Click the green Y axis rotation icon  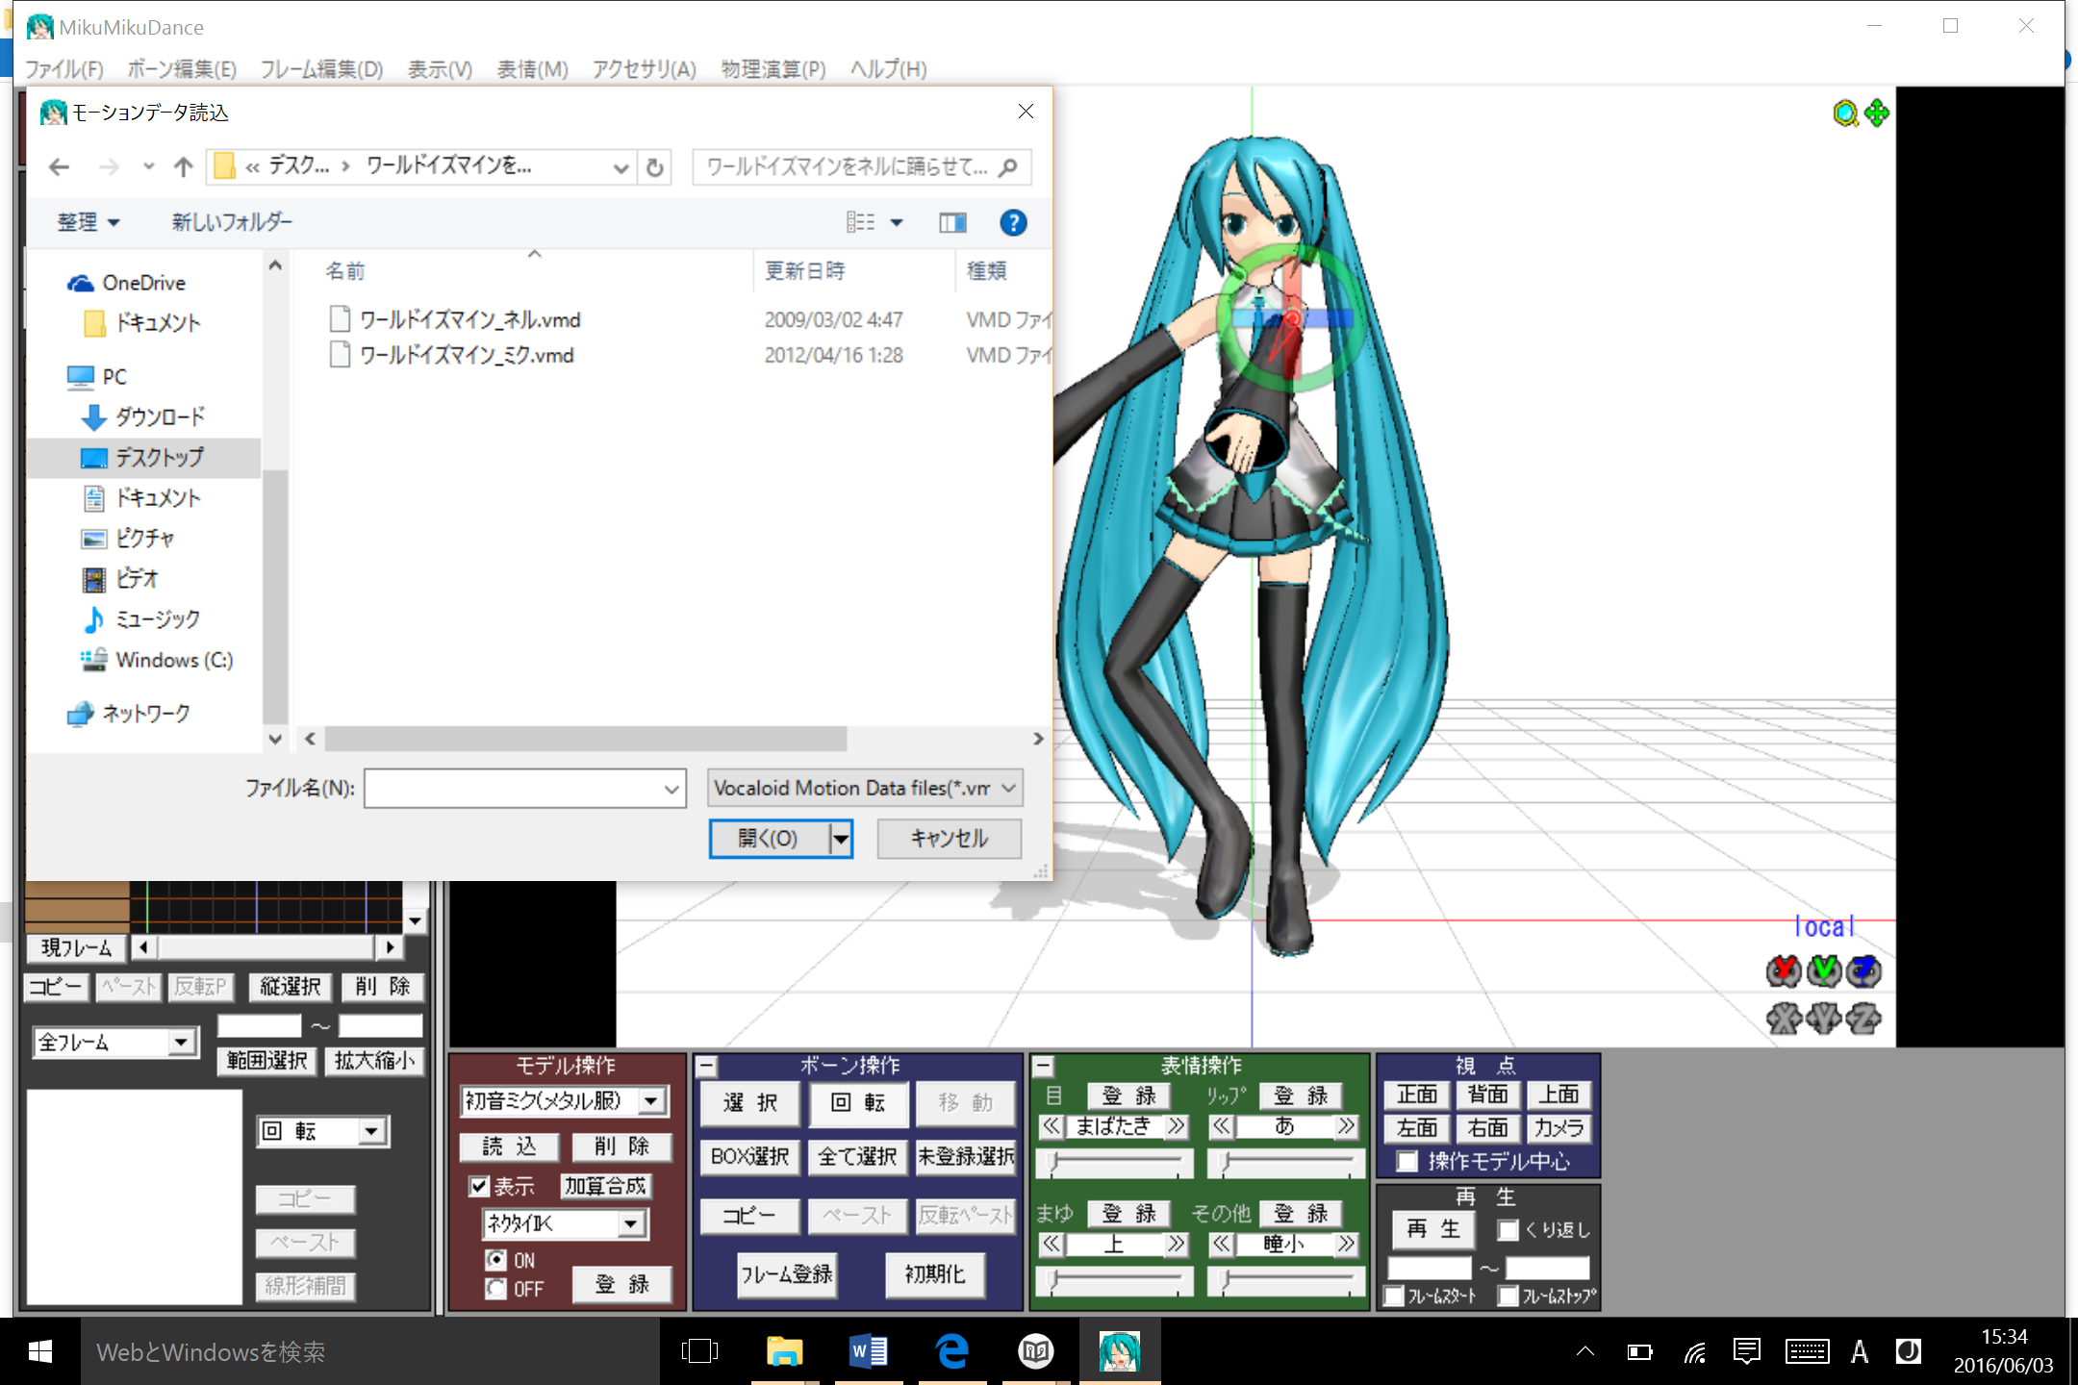pyautogui.click(x=1824, y=971)
